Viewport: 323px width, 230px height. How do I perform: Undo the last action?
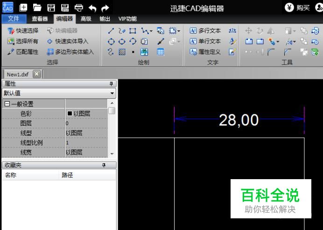(92, 8)
